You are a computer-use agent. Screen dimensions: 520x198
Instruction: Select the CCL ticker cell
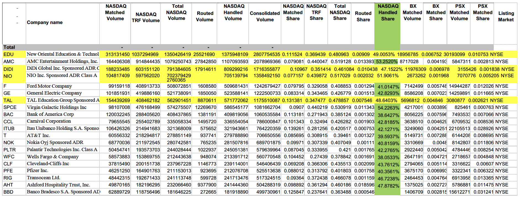pos(8,122)
